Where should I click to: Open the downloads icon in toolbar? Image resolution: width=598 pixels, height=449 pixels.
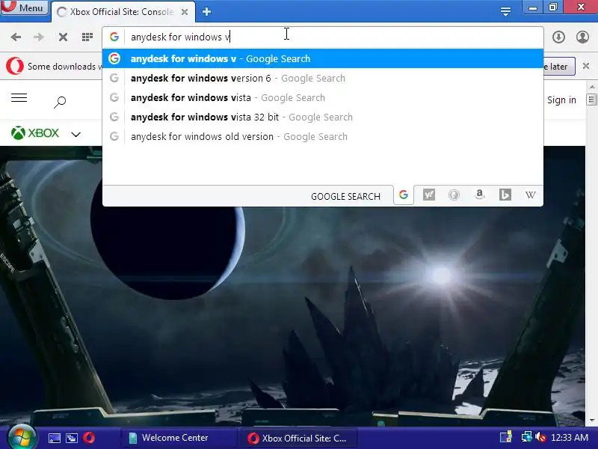point(558,37)
